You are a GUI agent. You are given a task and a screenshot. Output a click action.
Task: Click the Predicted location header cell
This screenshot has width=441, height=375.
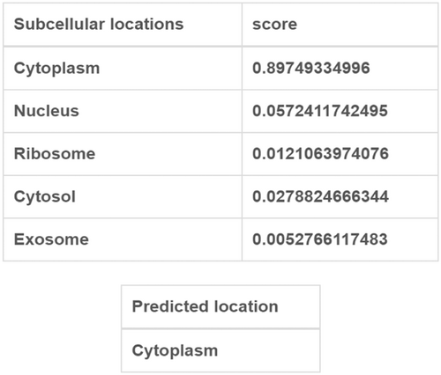(x=220, y=306)
